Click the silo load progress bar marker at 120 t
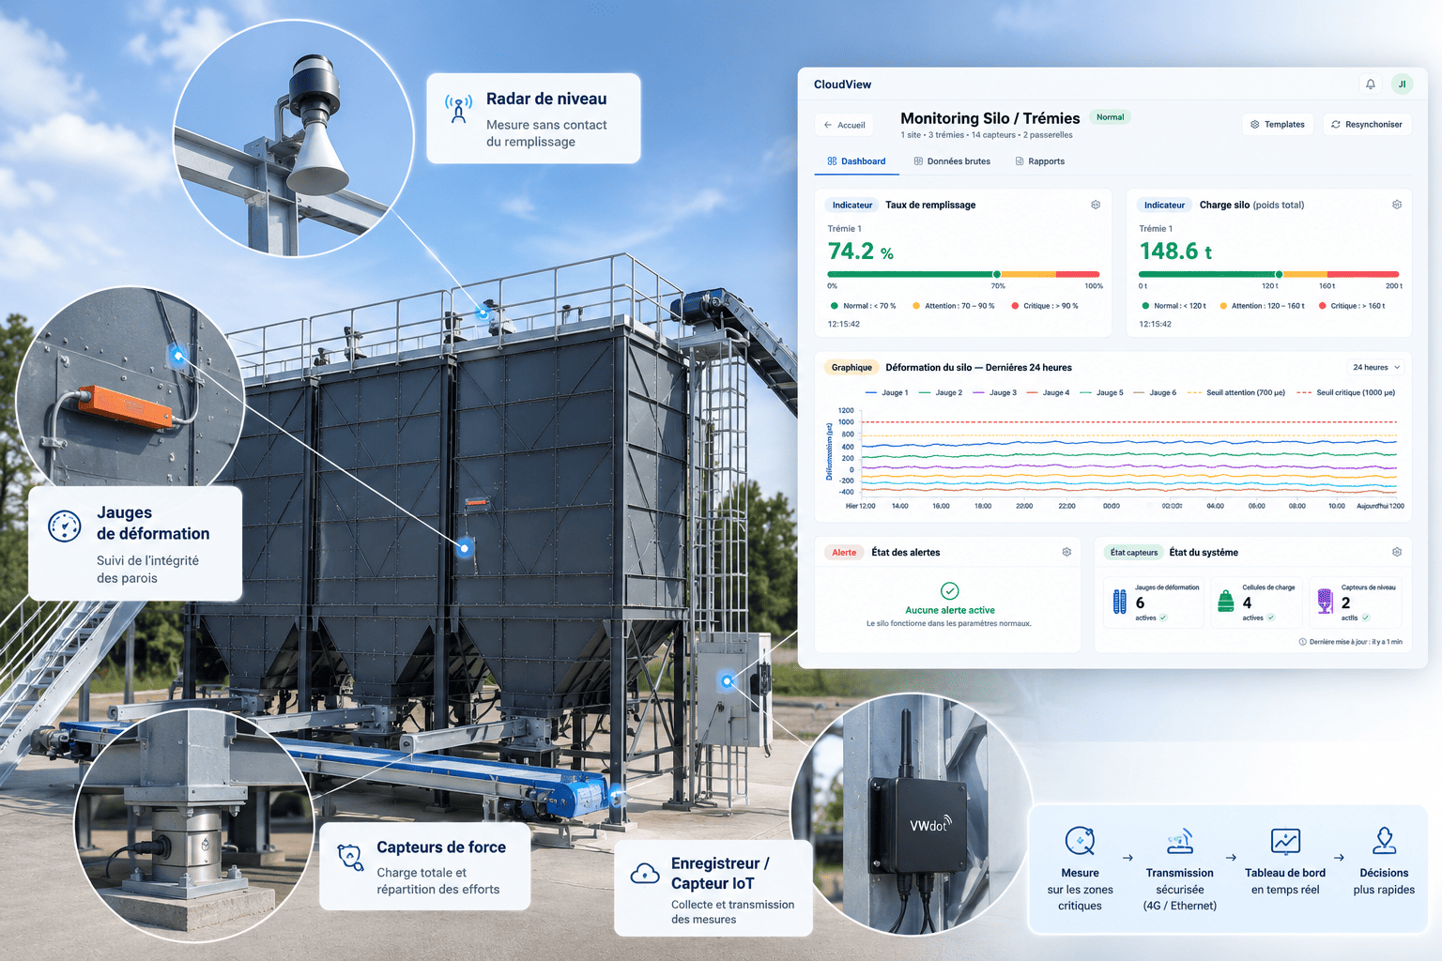This screenshot has height=961, width=1442. click(1279, 274)
